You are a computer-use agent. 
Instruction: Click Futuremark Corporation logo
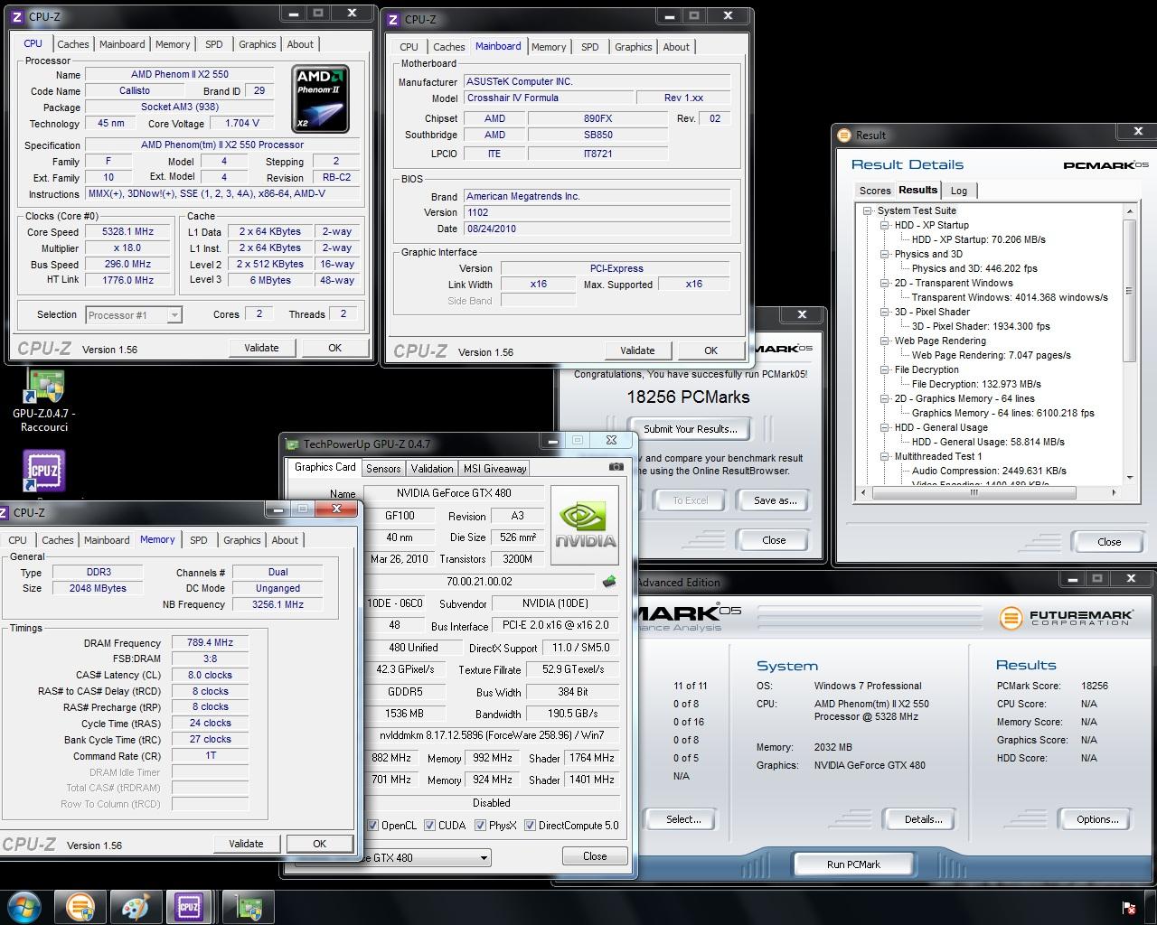[1066, 618]
